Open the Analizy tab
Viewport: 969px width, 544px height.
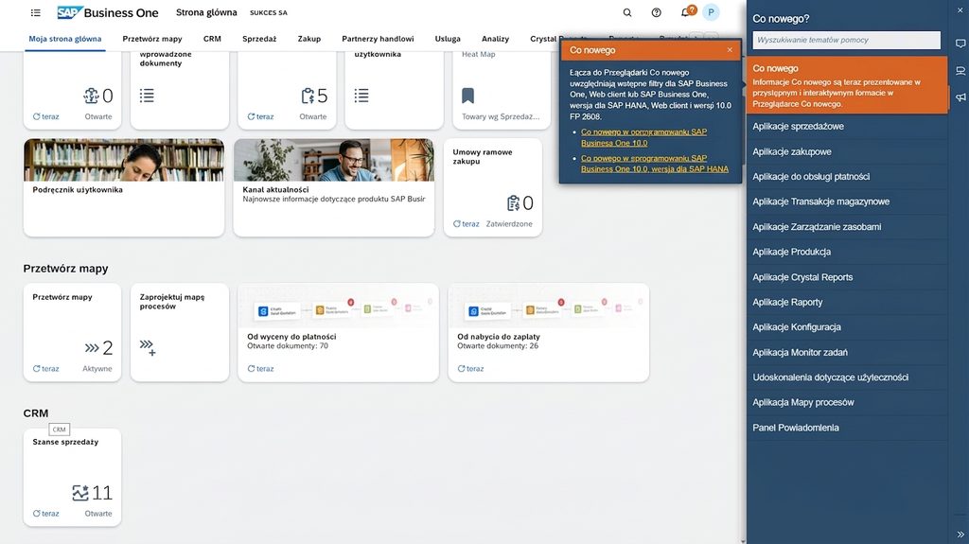pos(496,39)
